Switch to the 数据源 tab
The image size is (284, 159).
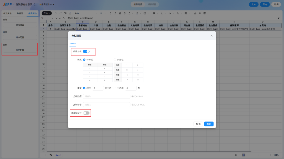pos(20,13)
